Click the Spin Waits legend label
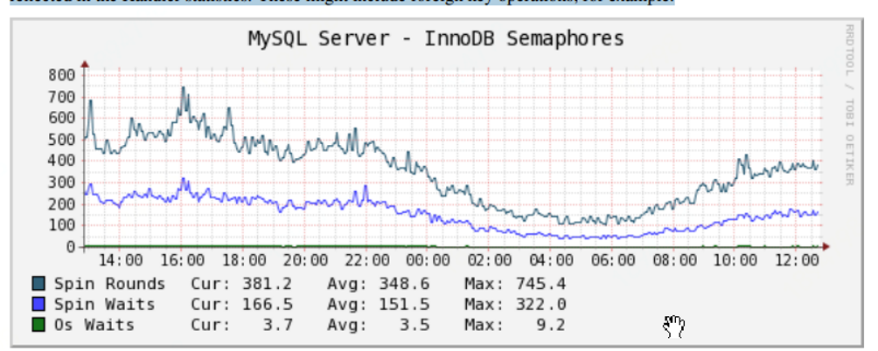 point(104,305)
